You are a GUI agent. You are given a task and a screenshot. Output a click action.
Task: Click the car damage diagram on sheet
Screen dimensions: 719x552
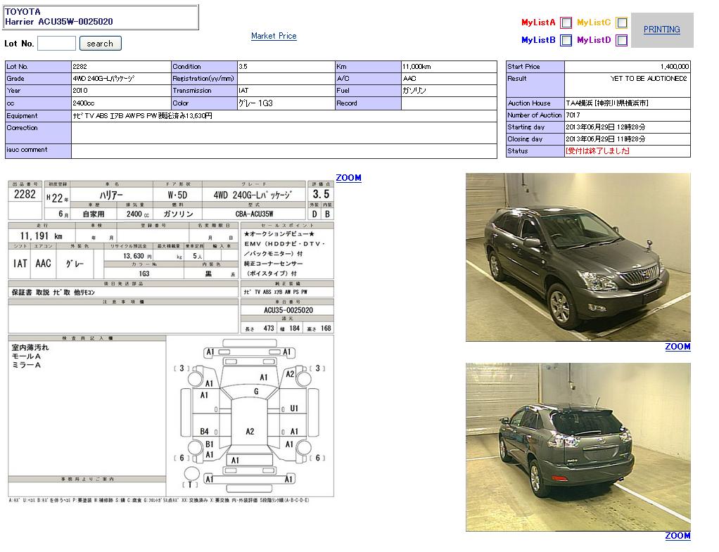click(250, 415)
